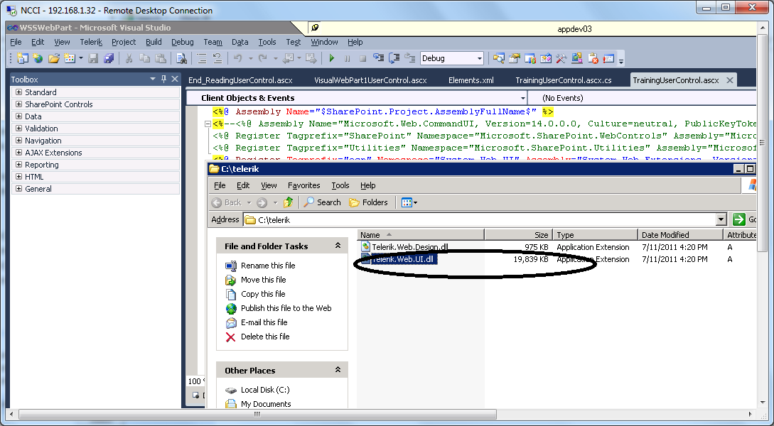This screenshot has width=774, height=426.
Task: Click the Step Over debug icon
Action: coord(394,58)
